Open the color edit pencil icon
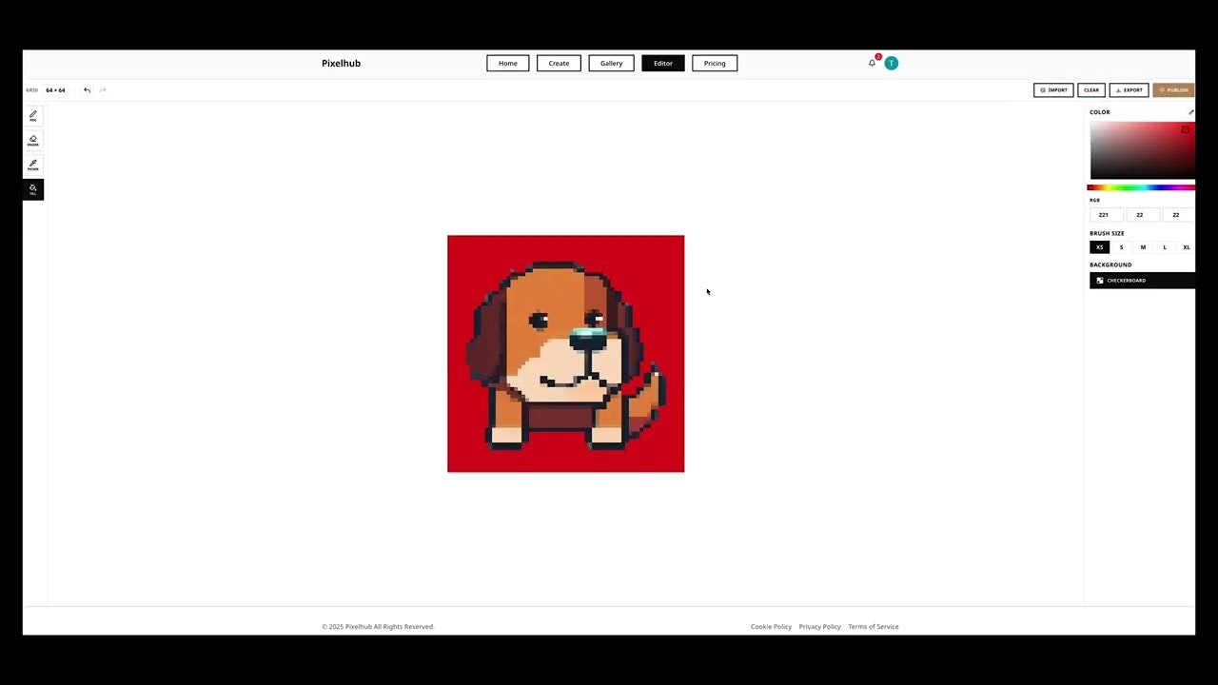Image resolution: width=1218 pixels, height=685 pixels. (1191, 111)
